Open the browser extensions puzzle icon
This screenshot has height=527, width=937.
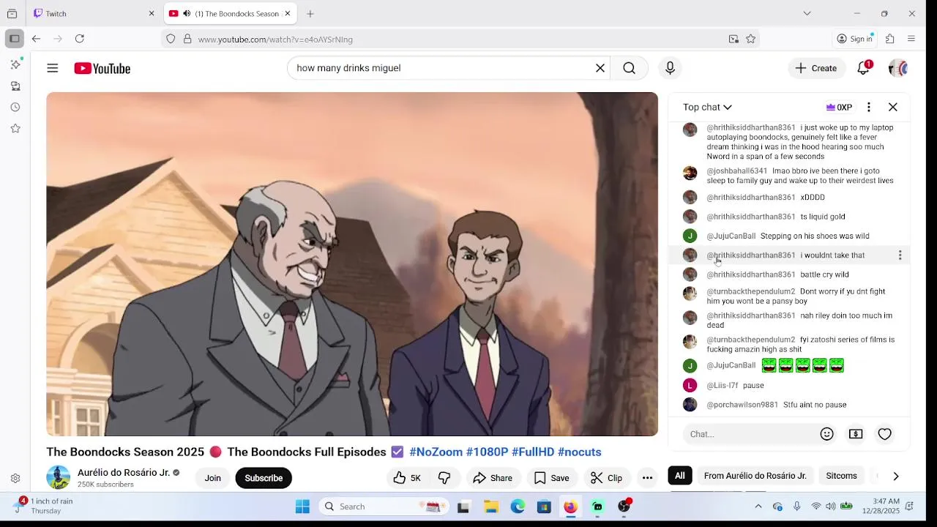click(x=890, y=39)
